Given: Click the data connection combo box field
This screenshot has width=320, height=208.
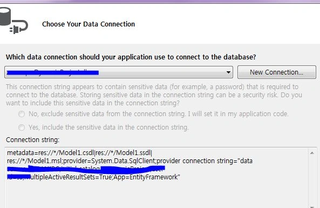Looking at the screenshot, I should pos(119,72).
